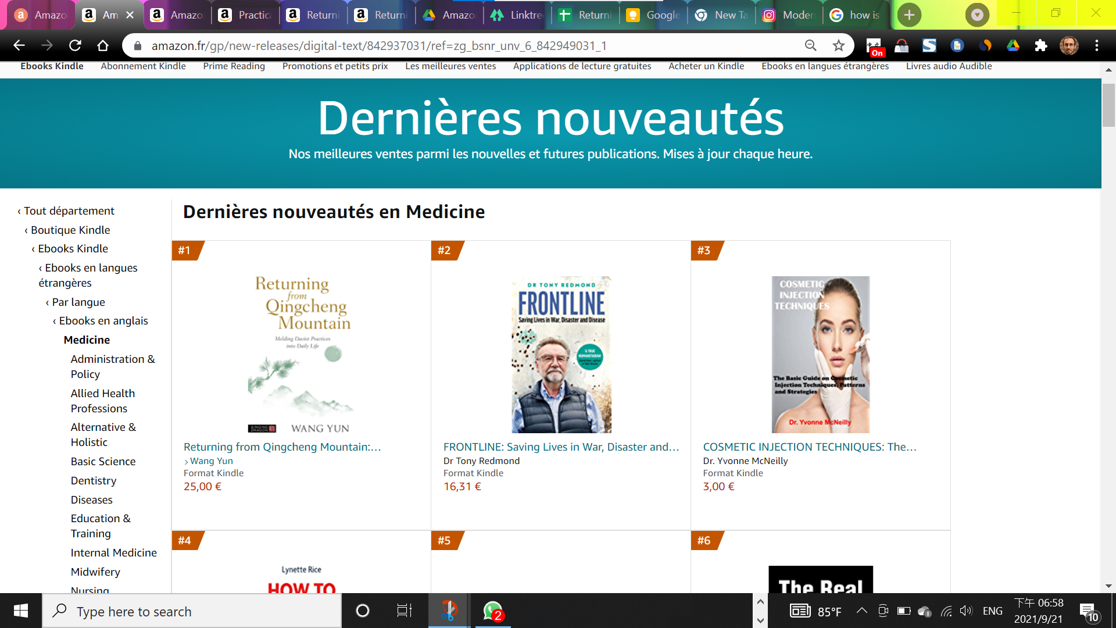1116x628 pixels.
Task: Click the Windows search box
Action: 192,611
